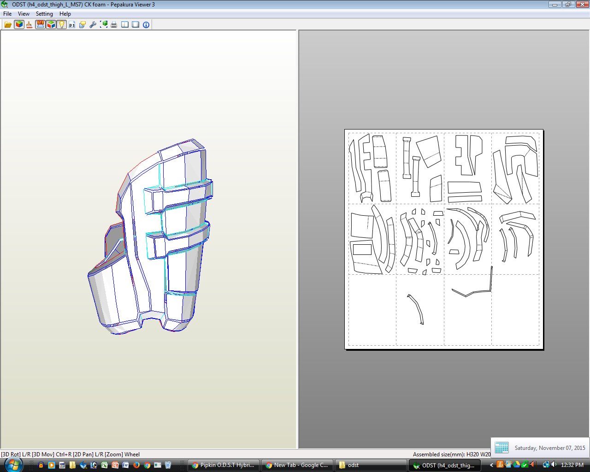
Task: Click the green checkmark tray icon
Action: [x=525, y=464]
